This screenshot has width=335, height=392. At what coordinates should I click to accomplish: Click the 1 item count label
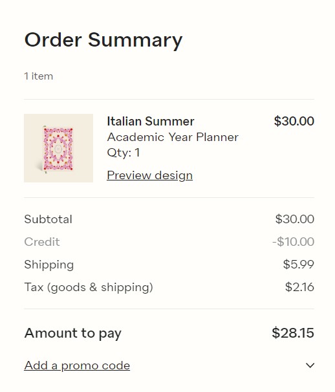39,76
